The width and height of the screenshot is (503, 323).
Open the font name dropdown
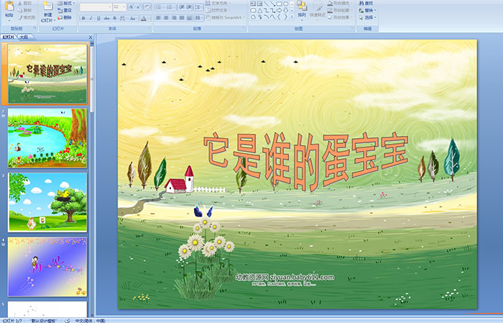pyautogui.click(x=110, y=6)
